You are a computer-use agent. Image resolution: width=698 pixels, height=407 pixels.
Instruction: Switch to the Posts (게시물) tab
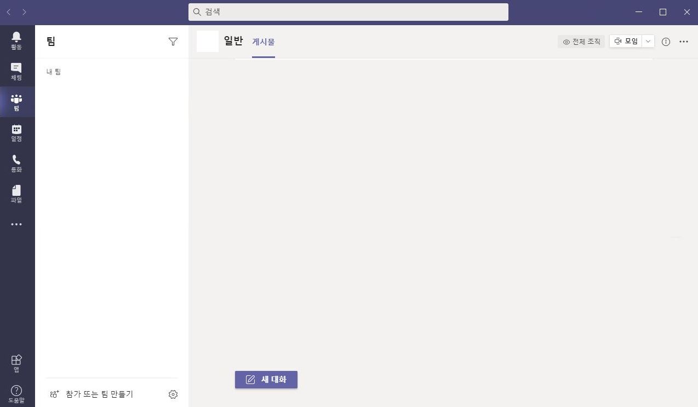[264, 42]
